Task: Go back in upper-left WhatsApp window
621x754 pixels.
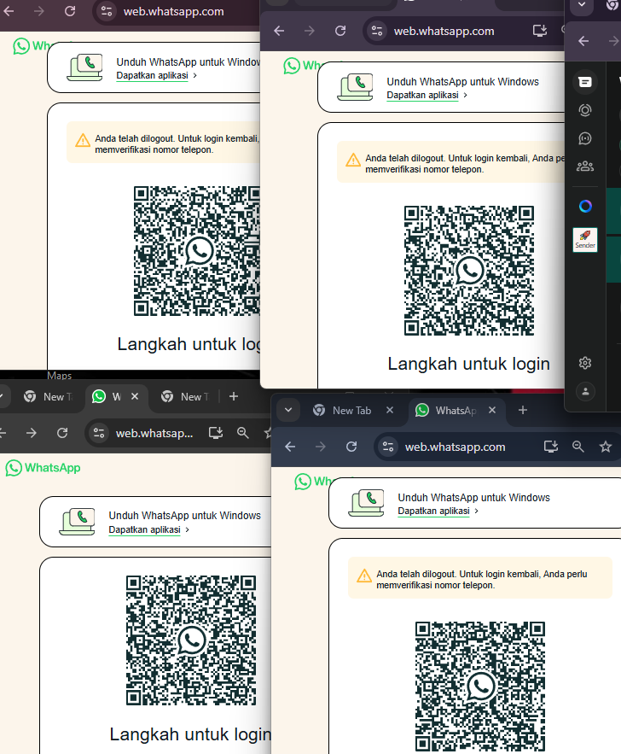Action: pyautogui.click(x=9, y=11)
